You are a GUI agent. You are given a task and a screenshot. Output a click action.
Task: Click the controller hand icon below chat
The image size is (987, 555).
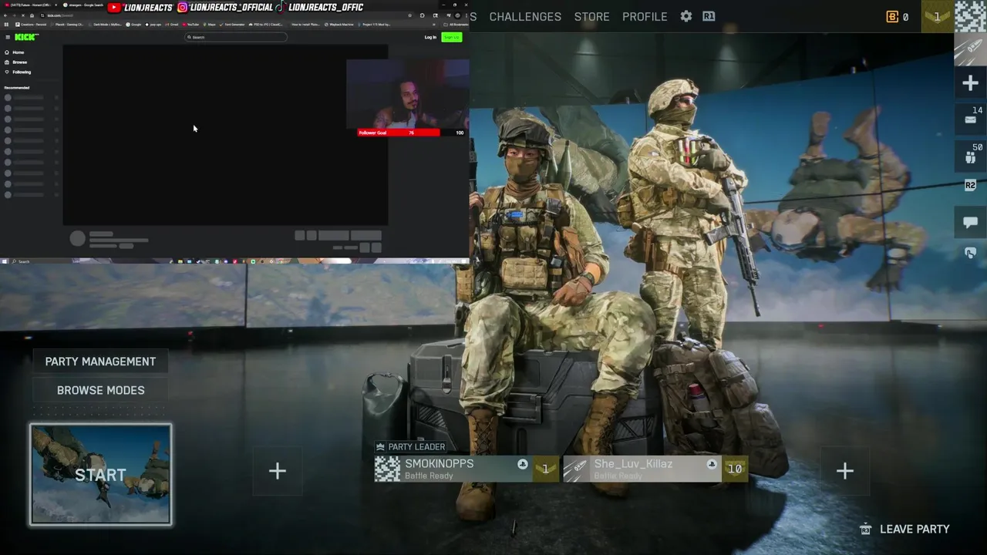point(970,253)
